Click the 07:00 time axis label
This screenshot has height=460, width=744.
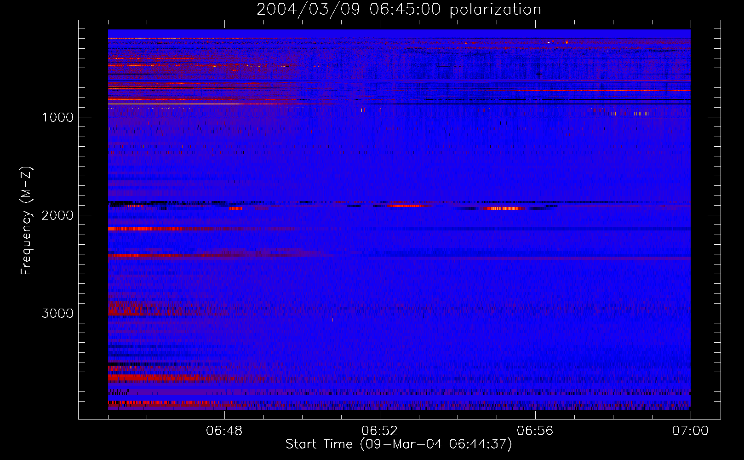[691, 431]
